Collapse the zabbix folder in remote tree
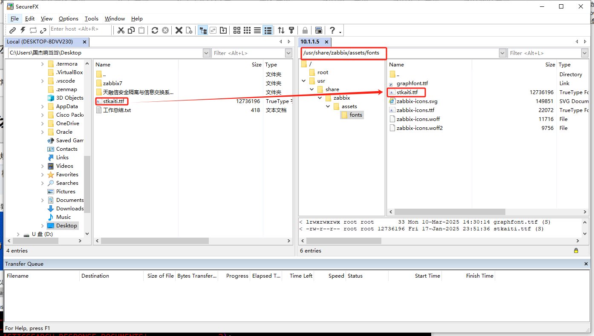Viewport: 594px width, 336px height. pyautogui.click(x=320, y=98)
